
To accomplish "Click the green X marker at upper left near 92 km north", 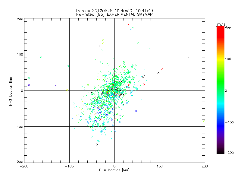I will click(x=41, y=57).
